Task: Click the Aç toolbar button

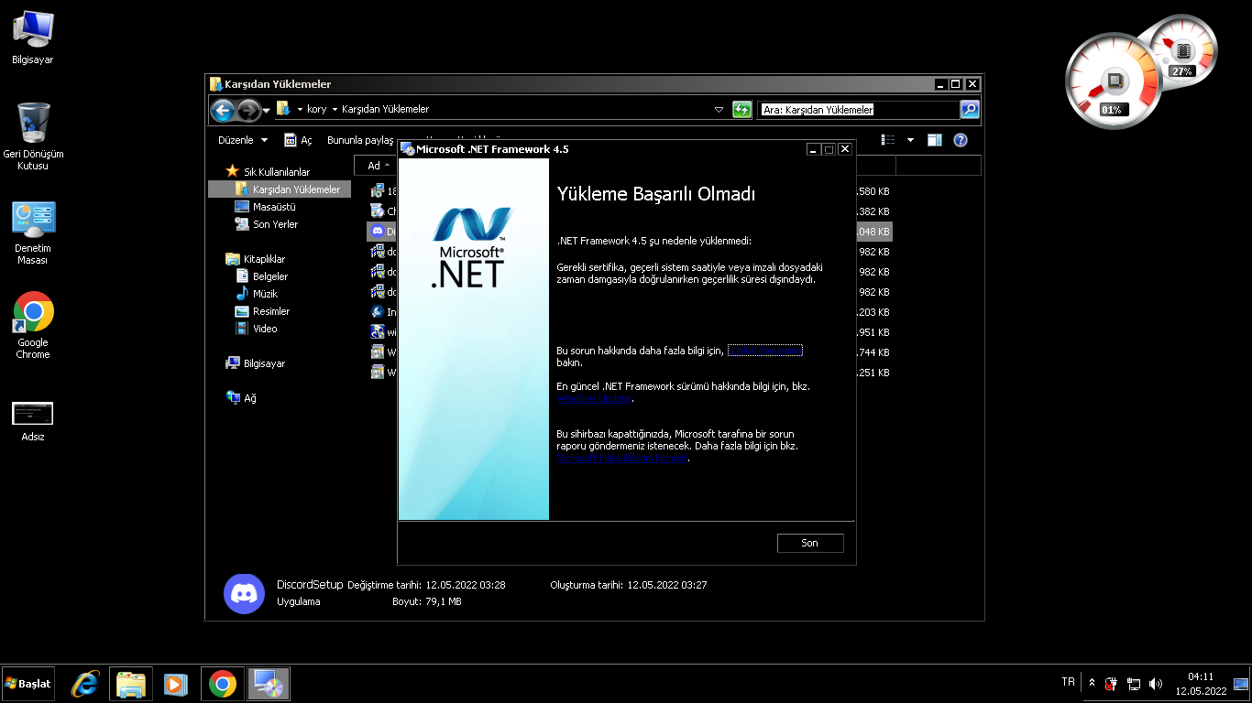Action: [x=299, y=140]
